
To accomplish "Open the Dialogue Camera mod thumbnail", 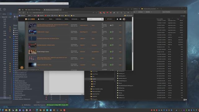I will (32, 52).
